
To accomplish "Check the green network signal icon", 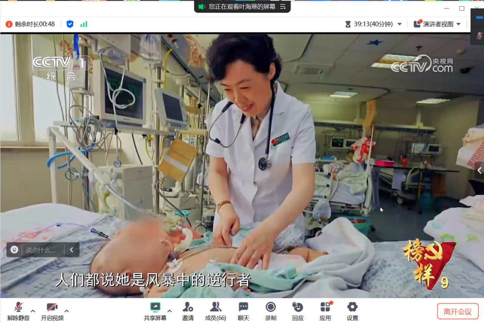I will click(84, 24).
